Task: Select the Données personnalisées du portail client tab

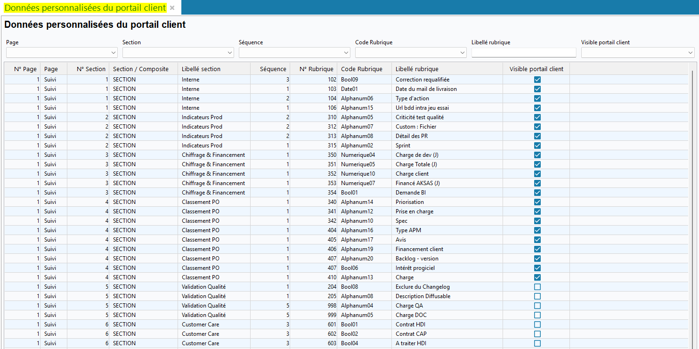Action: (x=85, y=8)
